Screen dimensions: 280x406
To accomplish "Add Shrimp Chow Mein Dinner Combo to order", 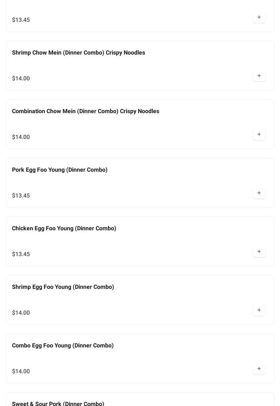I will coord(259,76).
